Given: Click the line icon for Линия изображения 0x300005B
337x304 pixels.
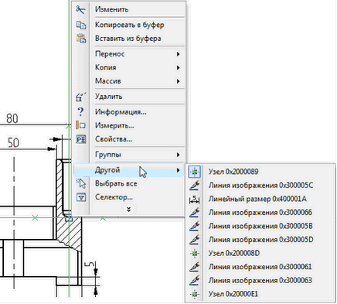Looking at the screenshot, I should pos(195,226).
